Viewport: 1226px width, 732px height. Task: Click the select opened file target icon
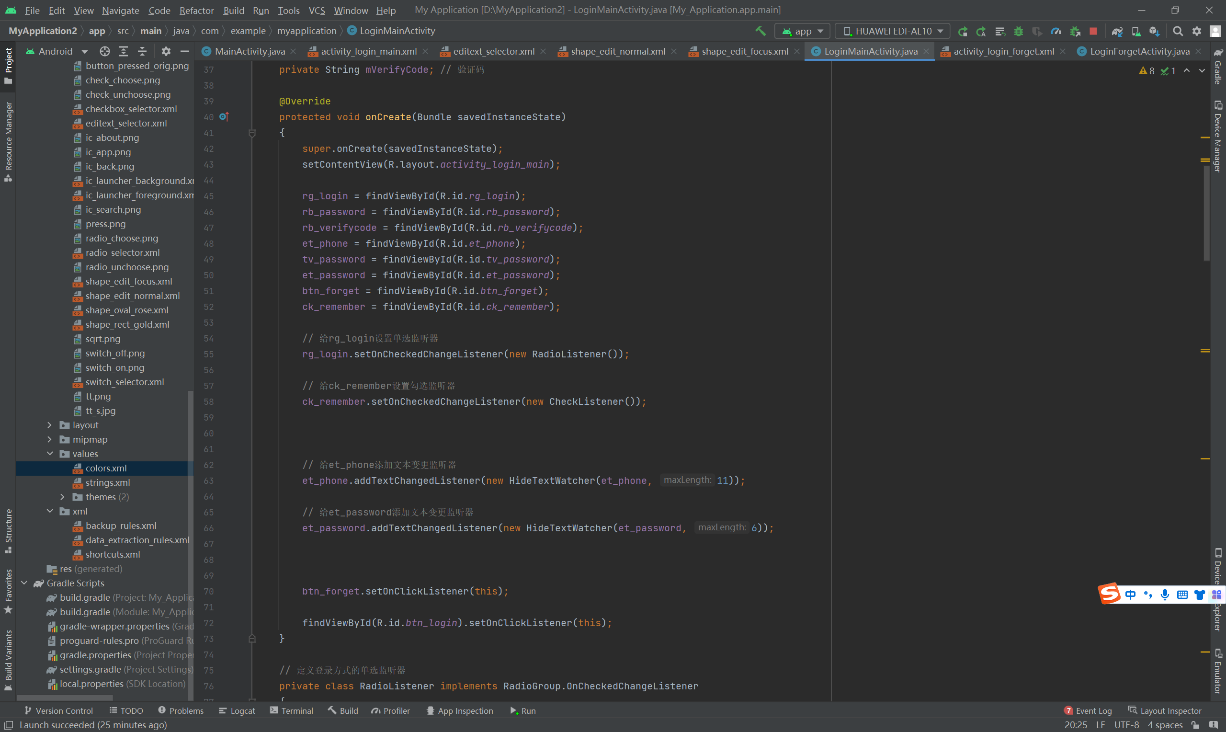pyautogui.click(x=104, y=51)
